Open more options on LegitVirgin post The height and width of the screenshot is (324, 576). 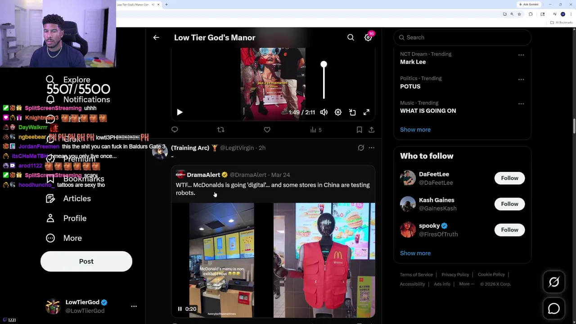(x=371, y=148)
